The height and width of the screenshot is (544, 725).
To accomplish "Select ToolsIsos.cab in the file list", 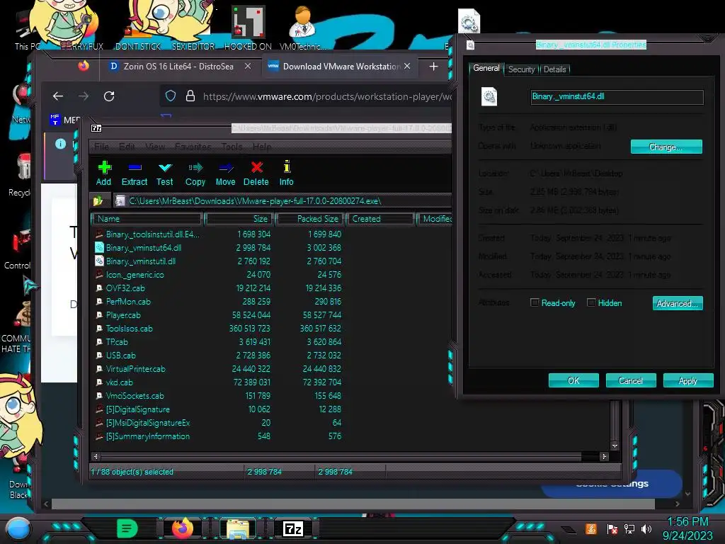I will coord(130,329).
